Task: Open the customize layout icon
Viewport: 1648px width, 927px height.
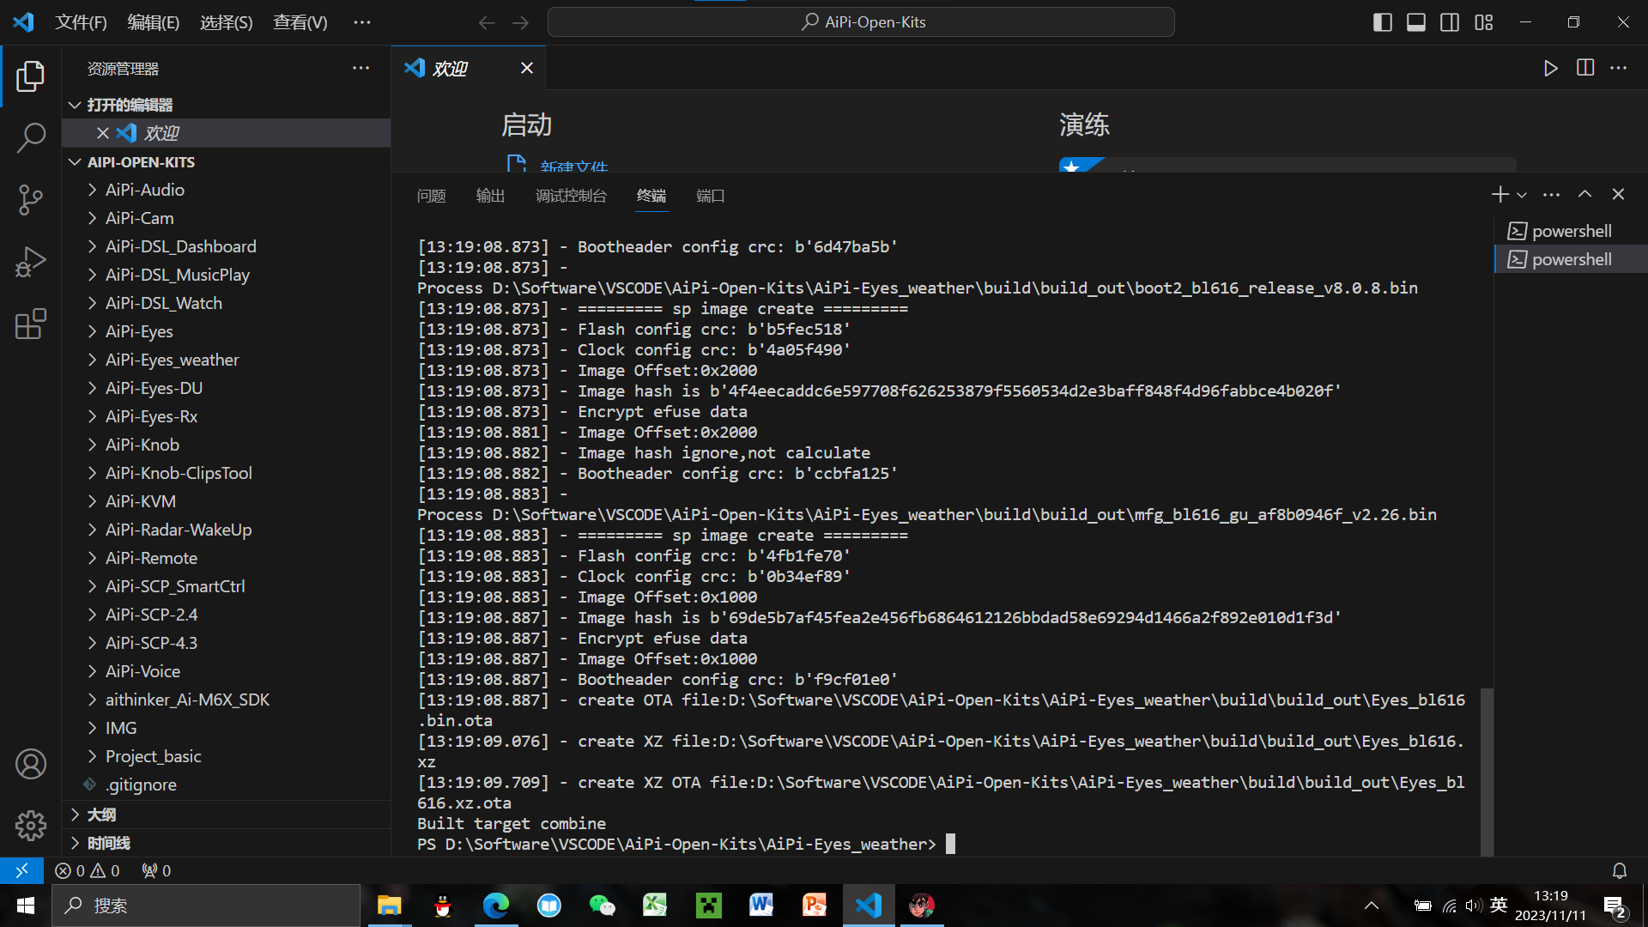Action: 1484,22
